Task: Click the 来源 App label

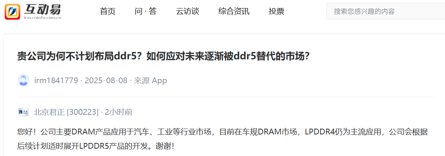Action: click(x=150, y=81)
